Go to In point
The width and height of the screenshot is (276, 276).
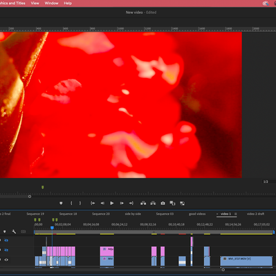coord(93,203)
